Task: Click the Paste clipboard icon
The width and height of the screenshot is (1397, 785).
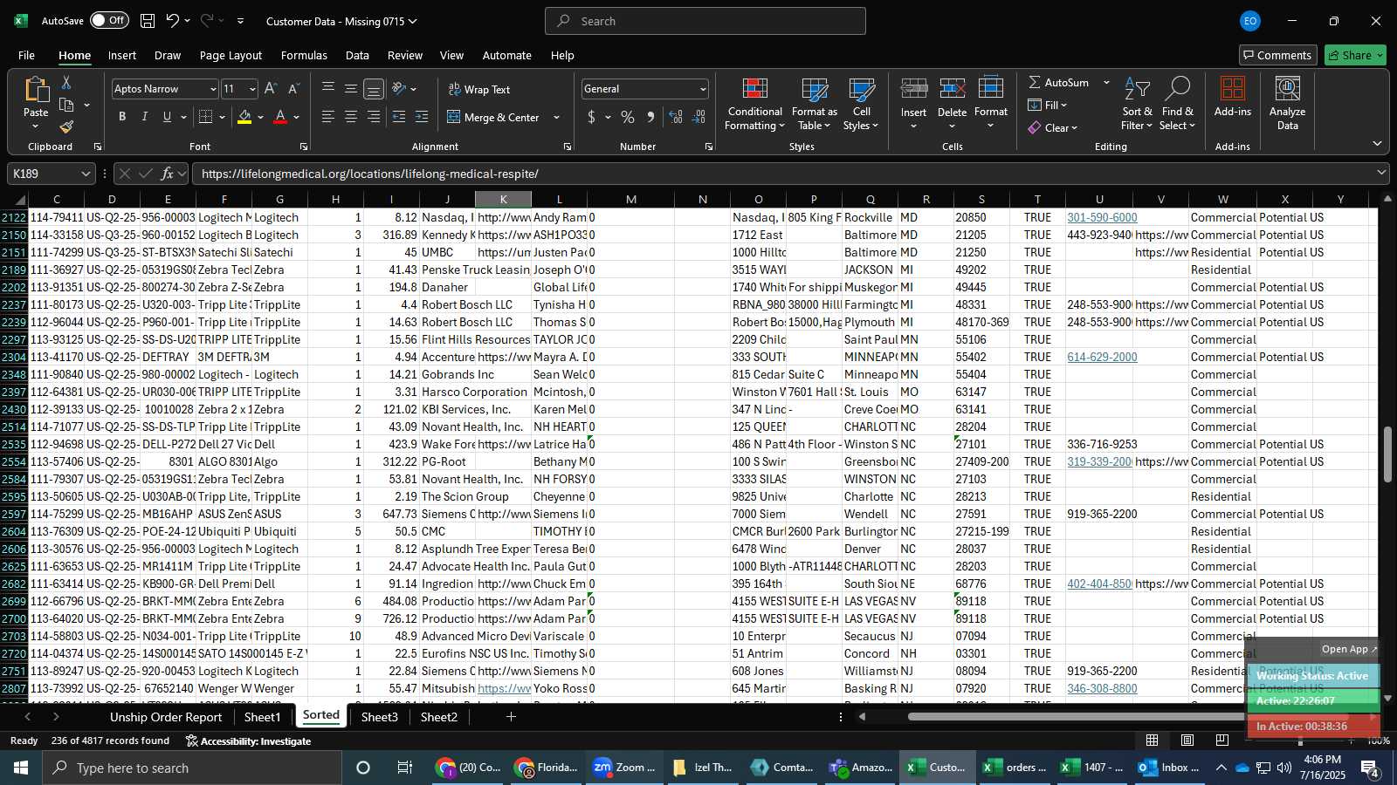Action: [36, 89]
